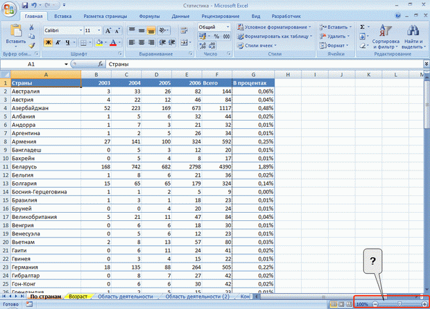This screenshot has width=430, height=309.
Task: Open the font size 11 dropdown
Action: click(x=99, y=30)
